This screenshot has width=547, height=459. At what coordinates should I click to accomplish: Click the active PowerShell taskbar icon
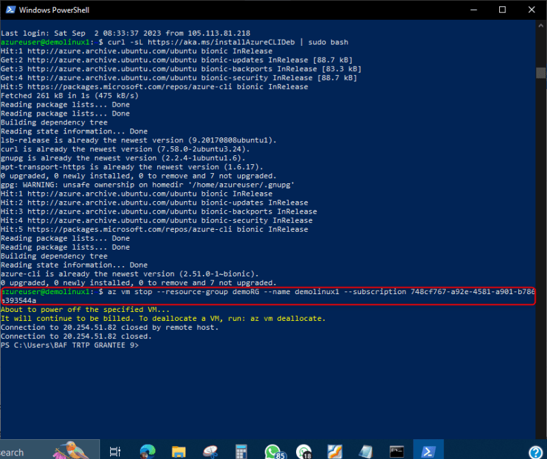(428, 450)
